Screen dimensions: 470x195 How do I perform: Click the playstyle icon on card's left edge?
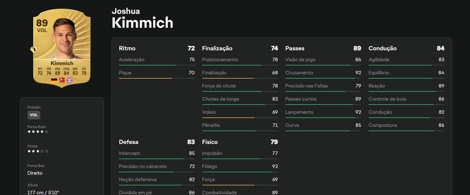coord(33,49)
